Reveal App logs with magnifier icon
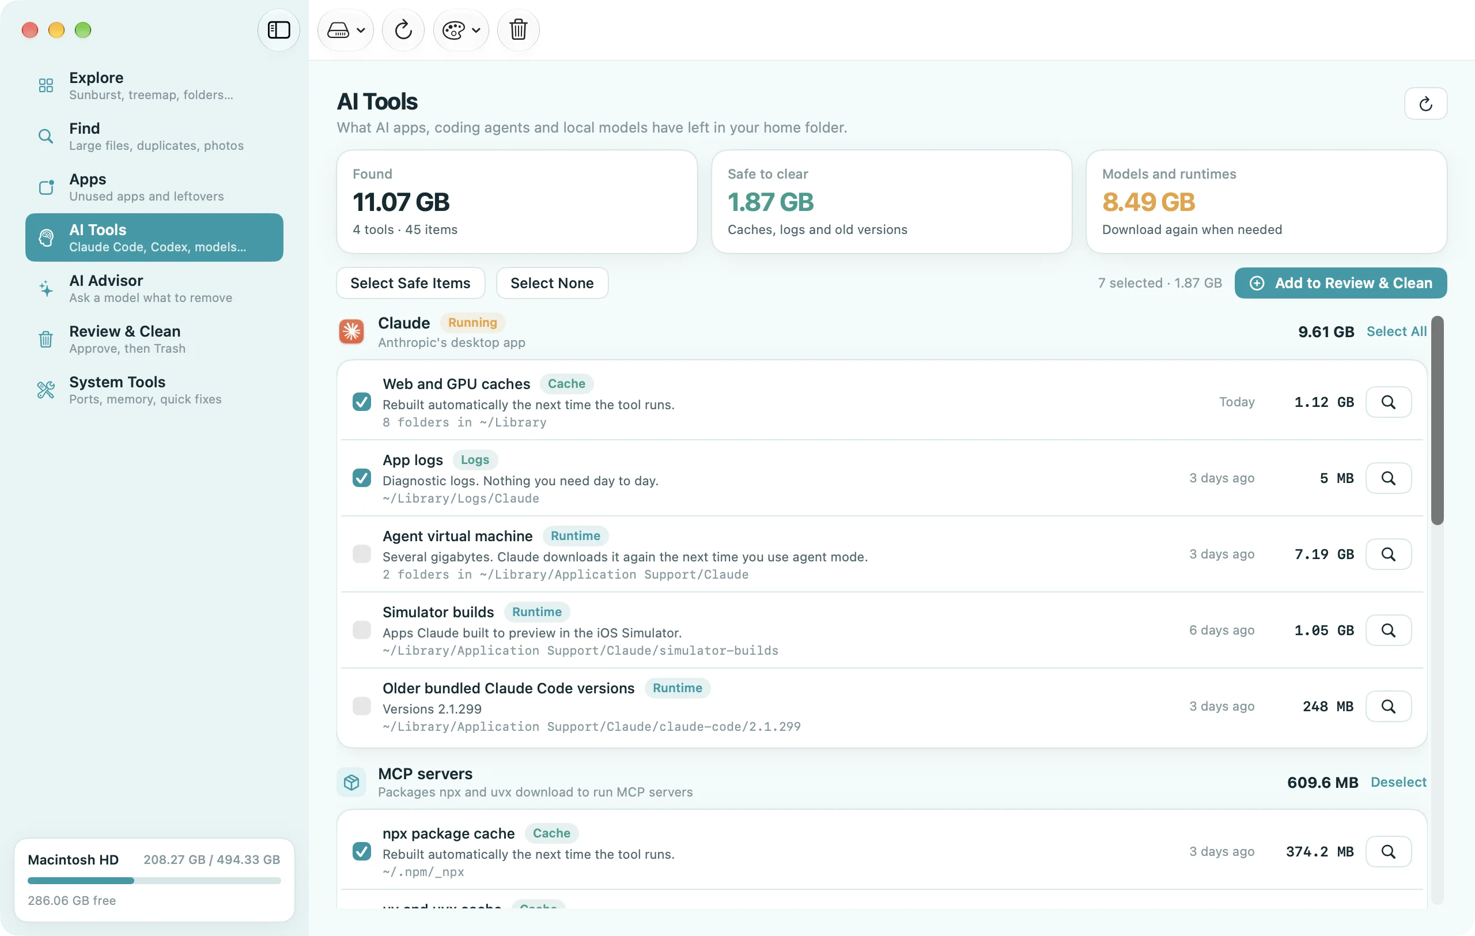Viewport: 1475px width, 936px height. tap(1388, 478)
